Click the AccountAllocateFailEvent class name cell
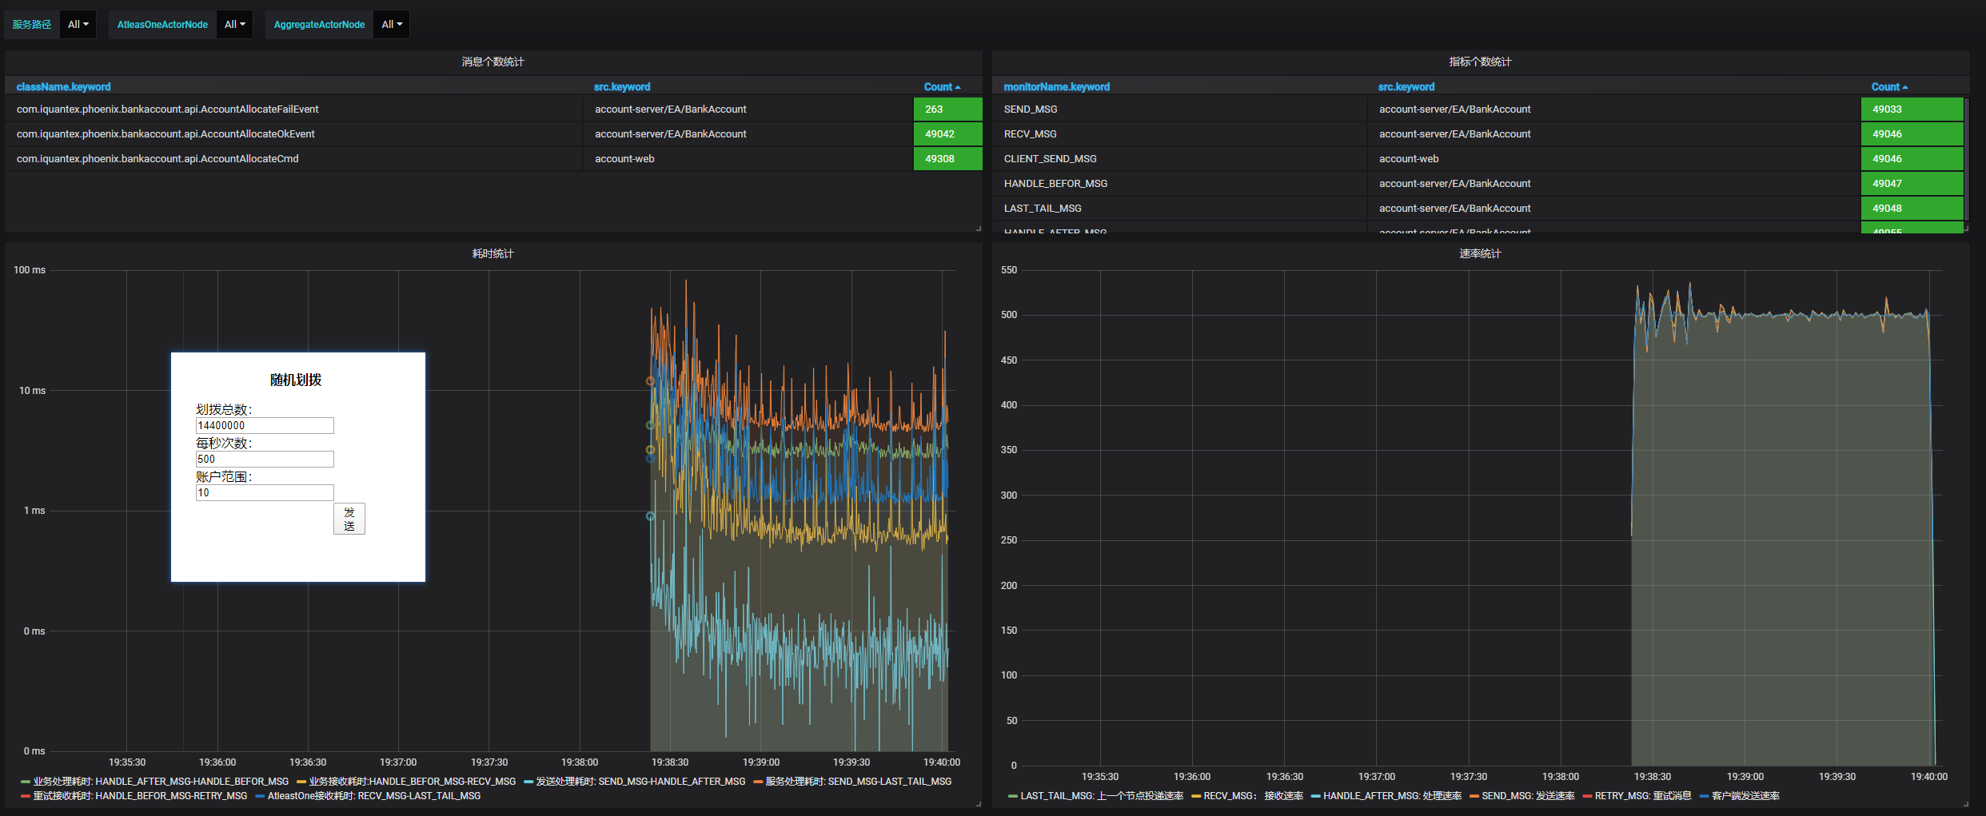 294,109
